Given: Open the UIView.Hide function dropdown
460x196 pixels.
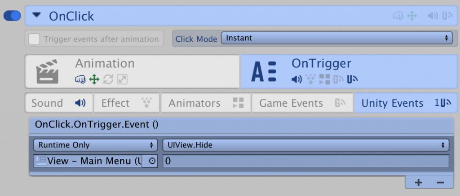Looking at the screenshot, I should coord(305,145).
